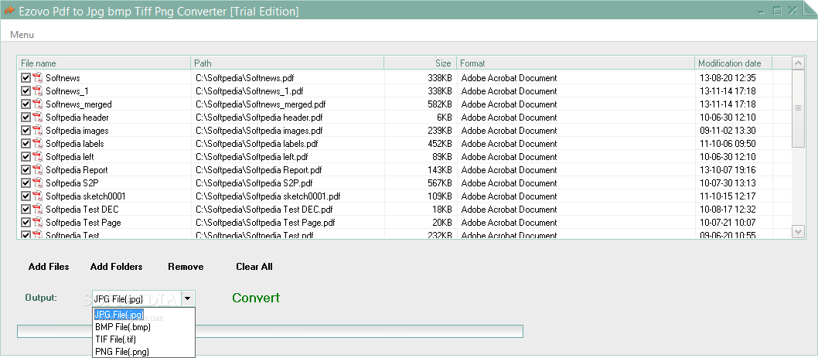Screen dimensions: 818x358
Task: Choose JPG File(.jpg) from the list
Action: [144, 315]
